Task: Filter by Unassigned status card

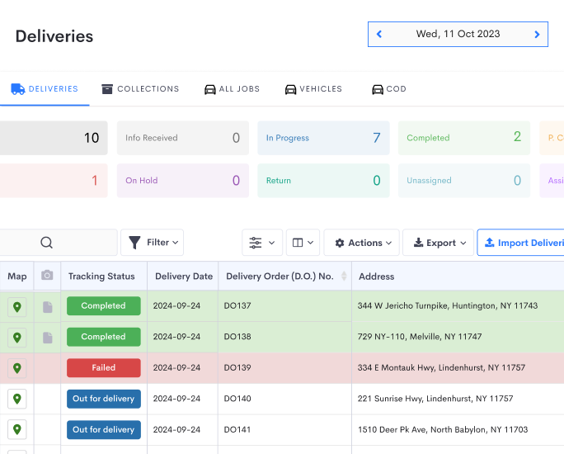Action: point(464,181)
